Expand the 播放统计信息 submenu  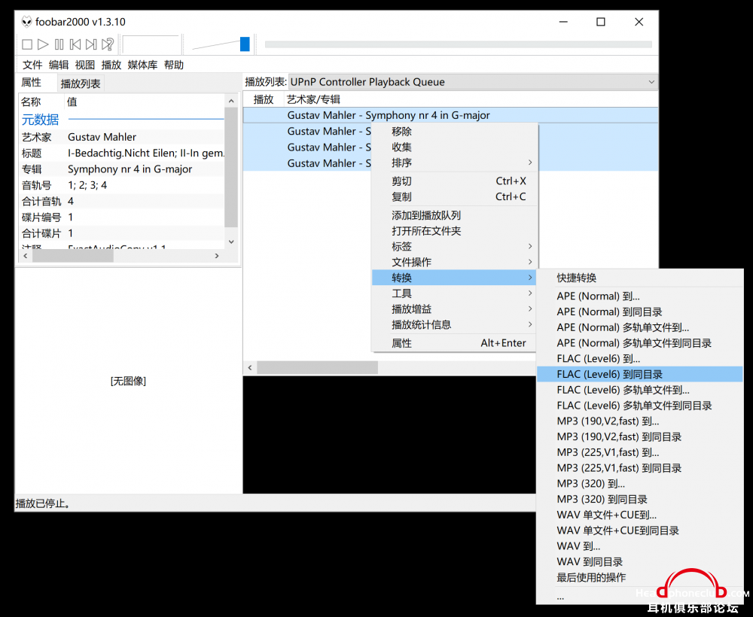tap(454, 325)
